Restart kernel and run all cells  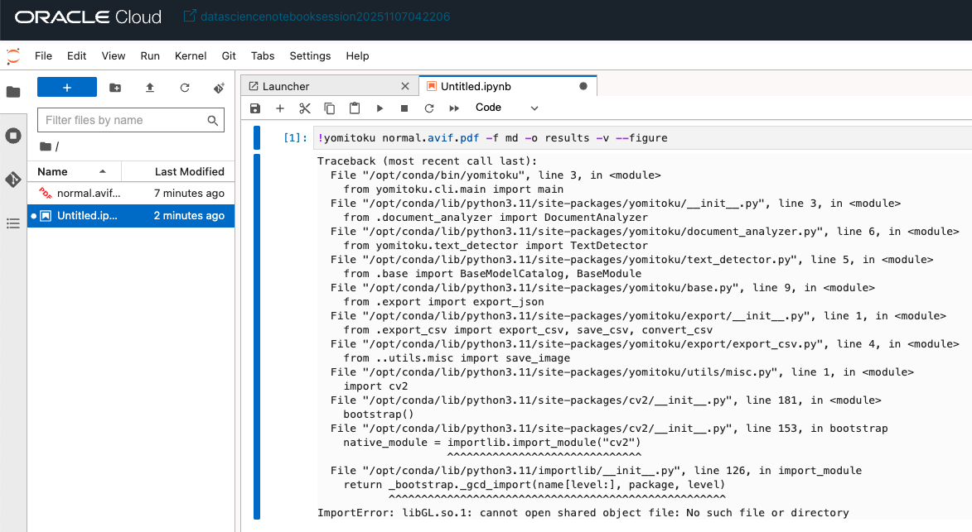coord(454,108)
